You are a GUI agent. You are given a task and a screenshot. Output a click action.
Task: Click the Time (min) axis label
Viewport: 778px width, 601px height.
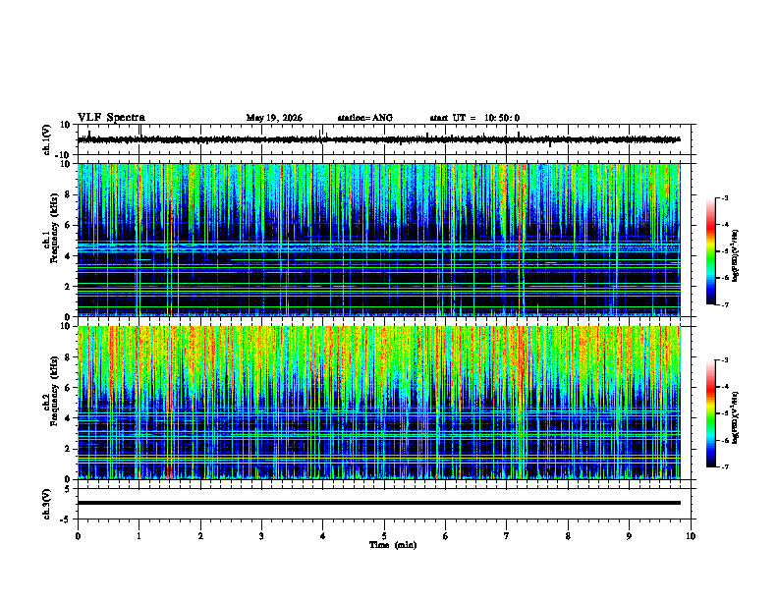(x=393, y=545)
